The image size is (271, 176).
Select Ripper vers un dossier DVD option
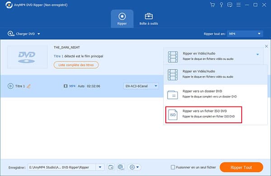[x=215, y=94]
